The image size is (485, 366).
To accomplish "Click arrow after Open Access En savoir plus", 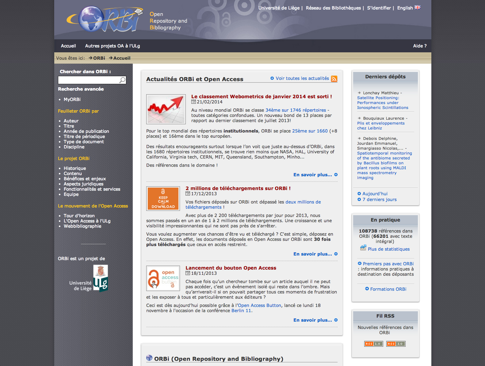I will (336, 320).
